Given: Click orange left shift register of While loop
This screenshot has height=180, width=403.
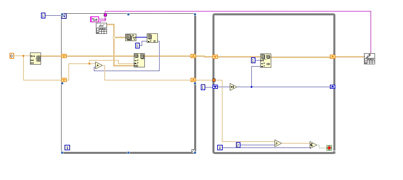Looking at the screenshot, I should tap(216, 57).
